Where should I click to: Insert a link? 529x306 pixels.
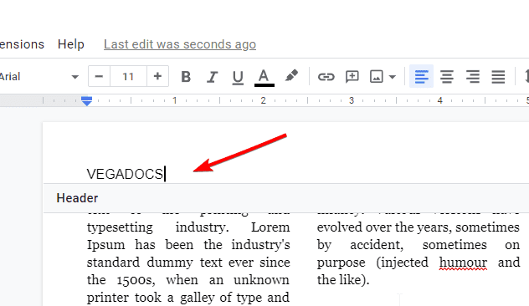point(326,77)
